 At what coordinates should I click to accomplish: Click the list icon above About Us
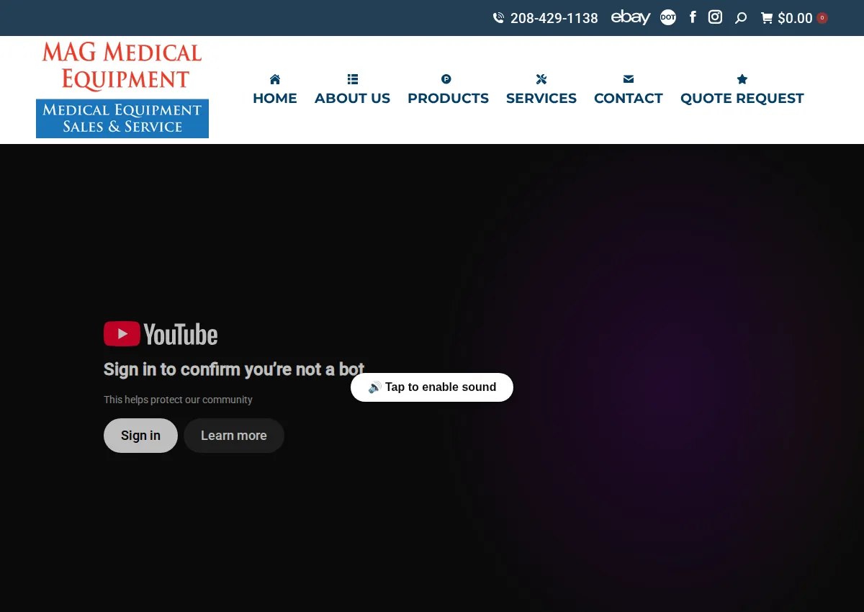point(353,79)
